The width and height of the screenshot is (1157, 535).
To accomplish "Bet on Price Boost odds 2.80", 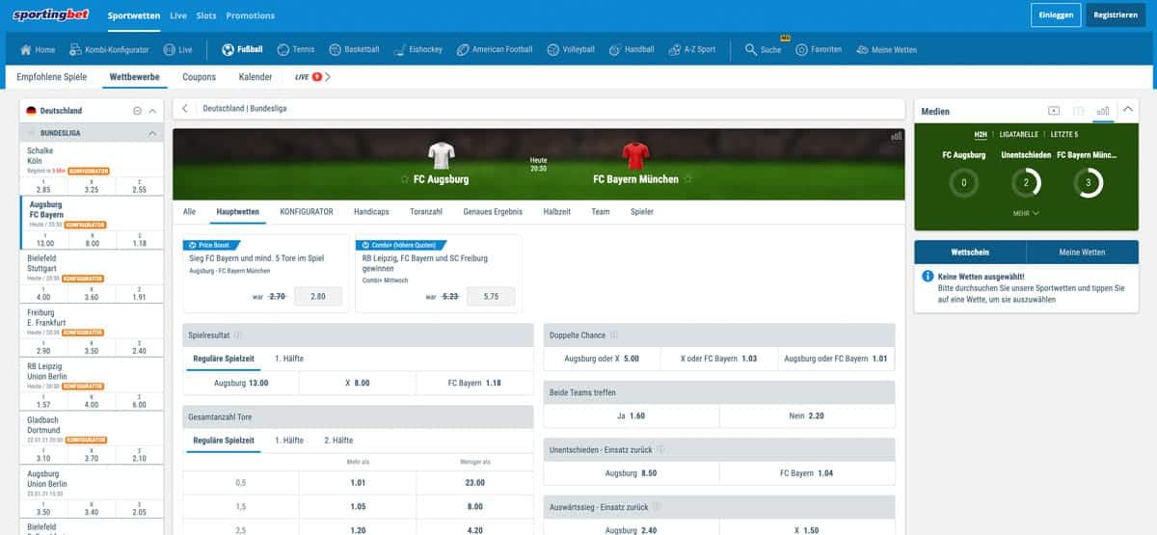I will [x=317, y=297].
